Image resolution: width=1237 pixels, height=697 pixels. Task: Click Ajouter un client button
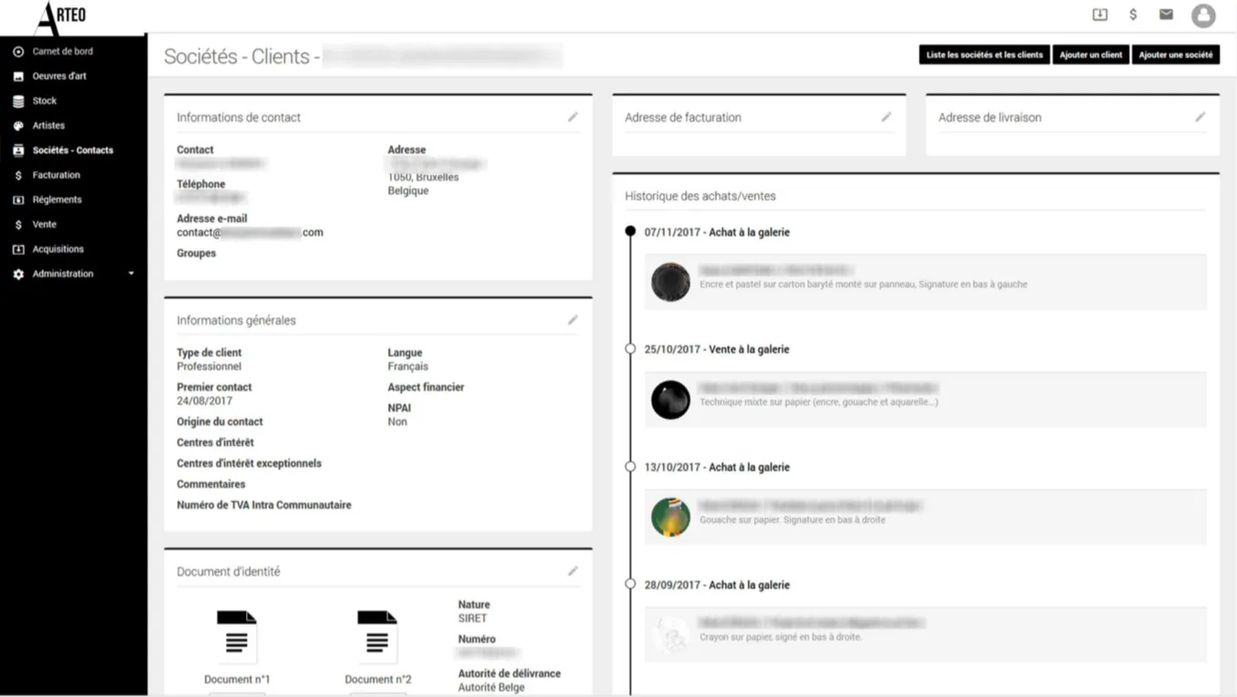pos(1090,55)
